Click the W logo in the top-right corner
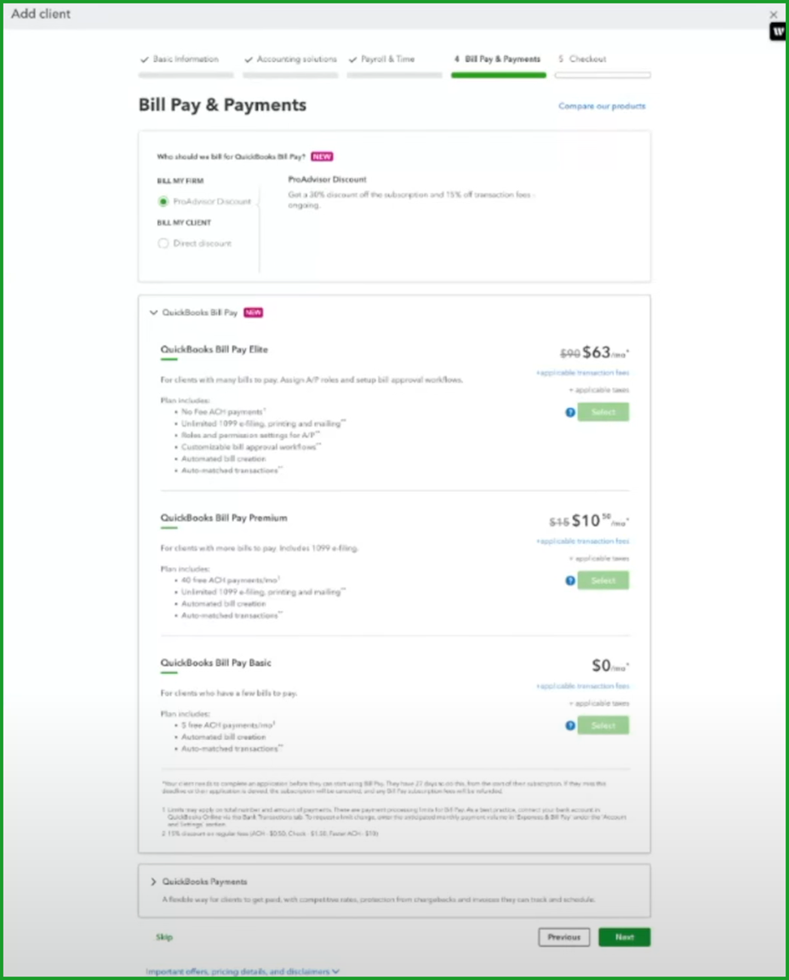 tap(776, 31)
